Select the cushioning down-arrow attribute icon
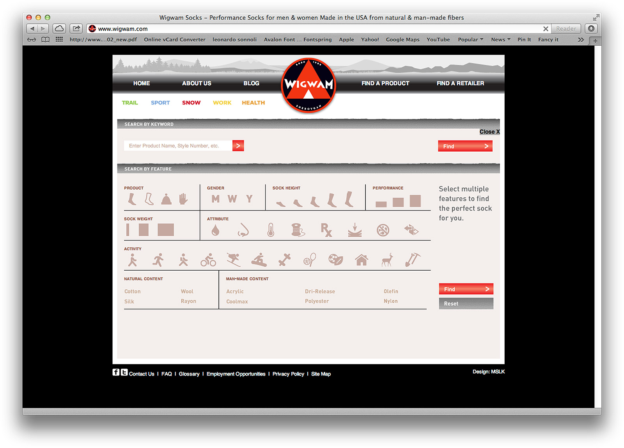Viewport: 624px width, 448px height. 355,230
